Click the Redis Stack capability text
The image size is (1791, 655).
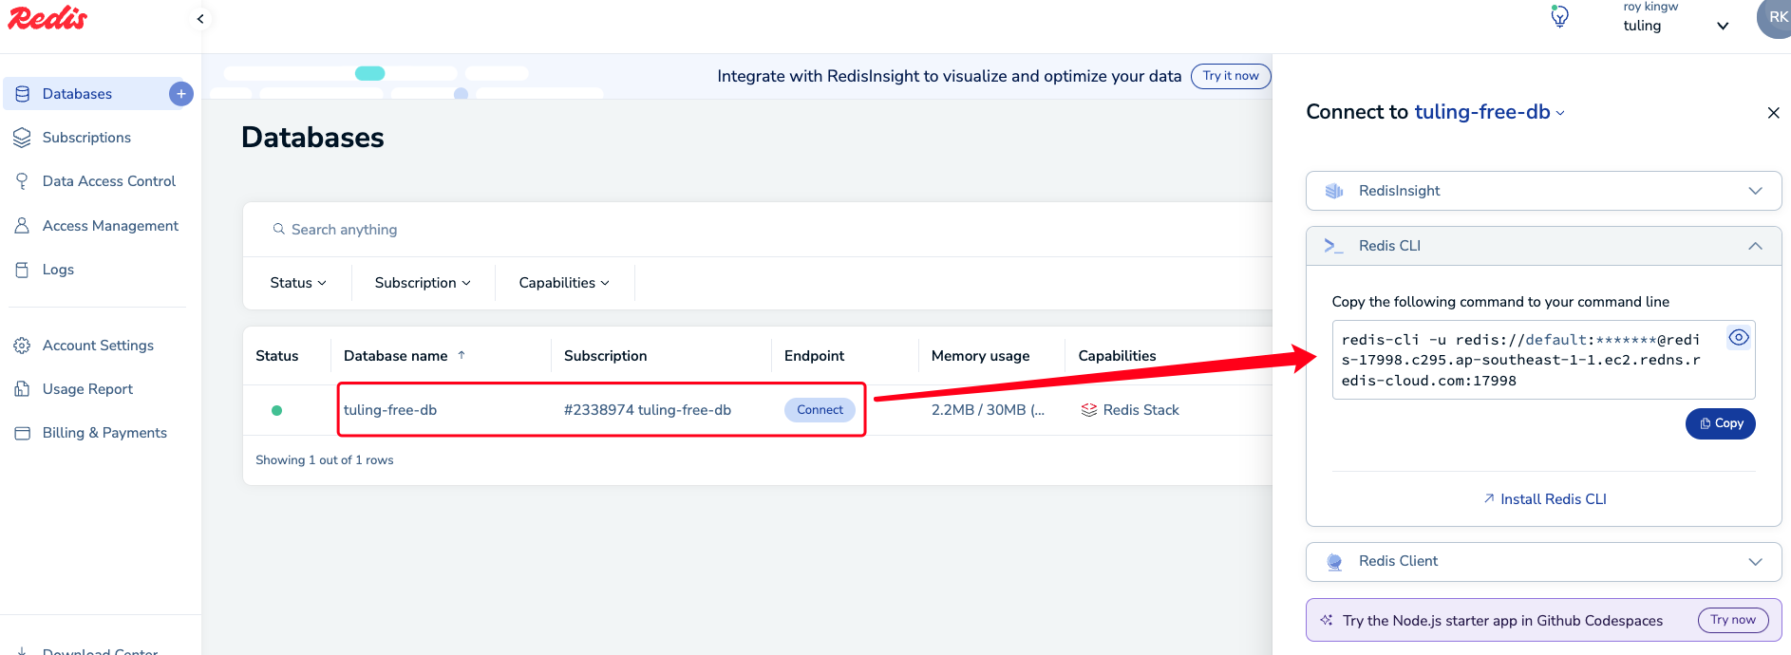coord(1141,410)
